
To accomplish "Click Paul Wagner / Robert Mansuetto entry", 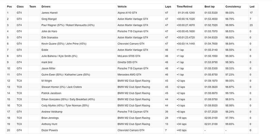I will click(68, 25).
